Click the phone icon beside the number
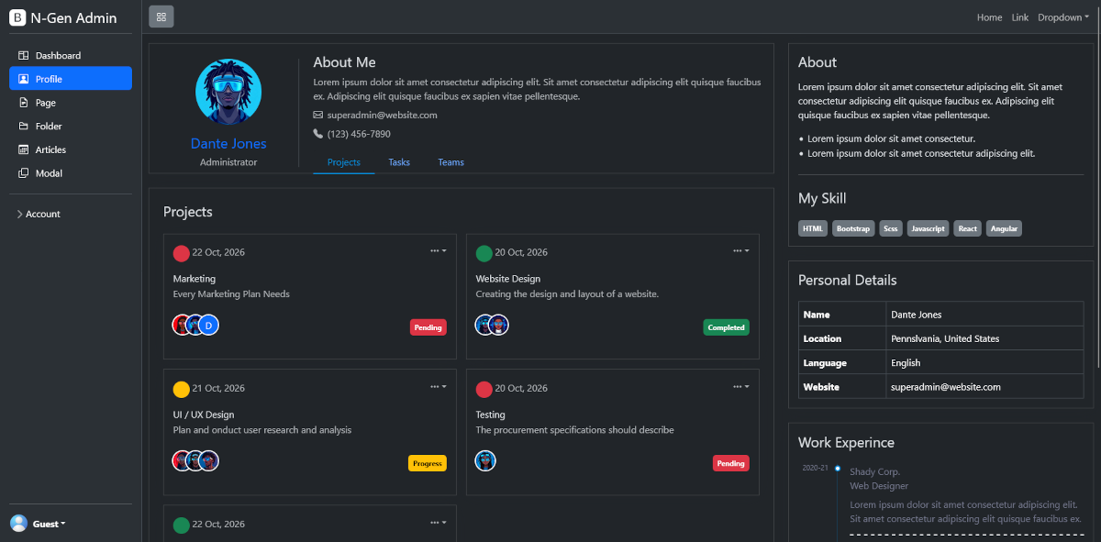The height and width of the screenshot is (542, 1101). tap(318, 134)
